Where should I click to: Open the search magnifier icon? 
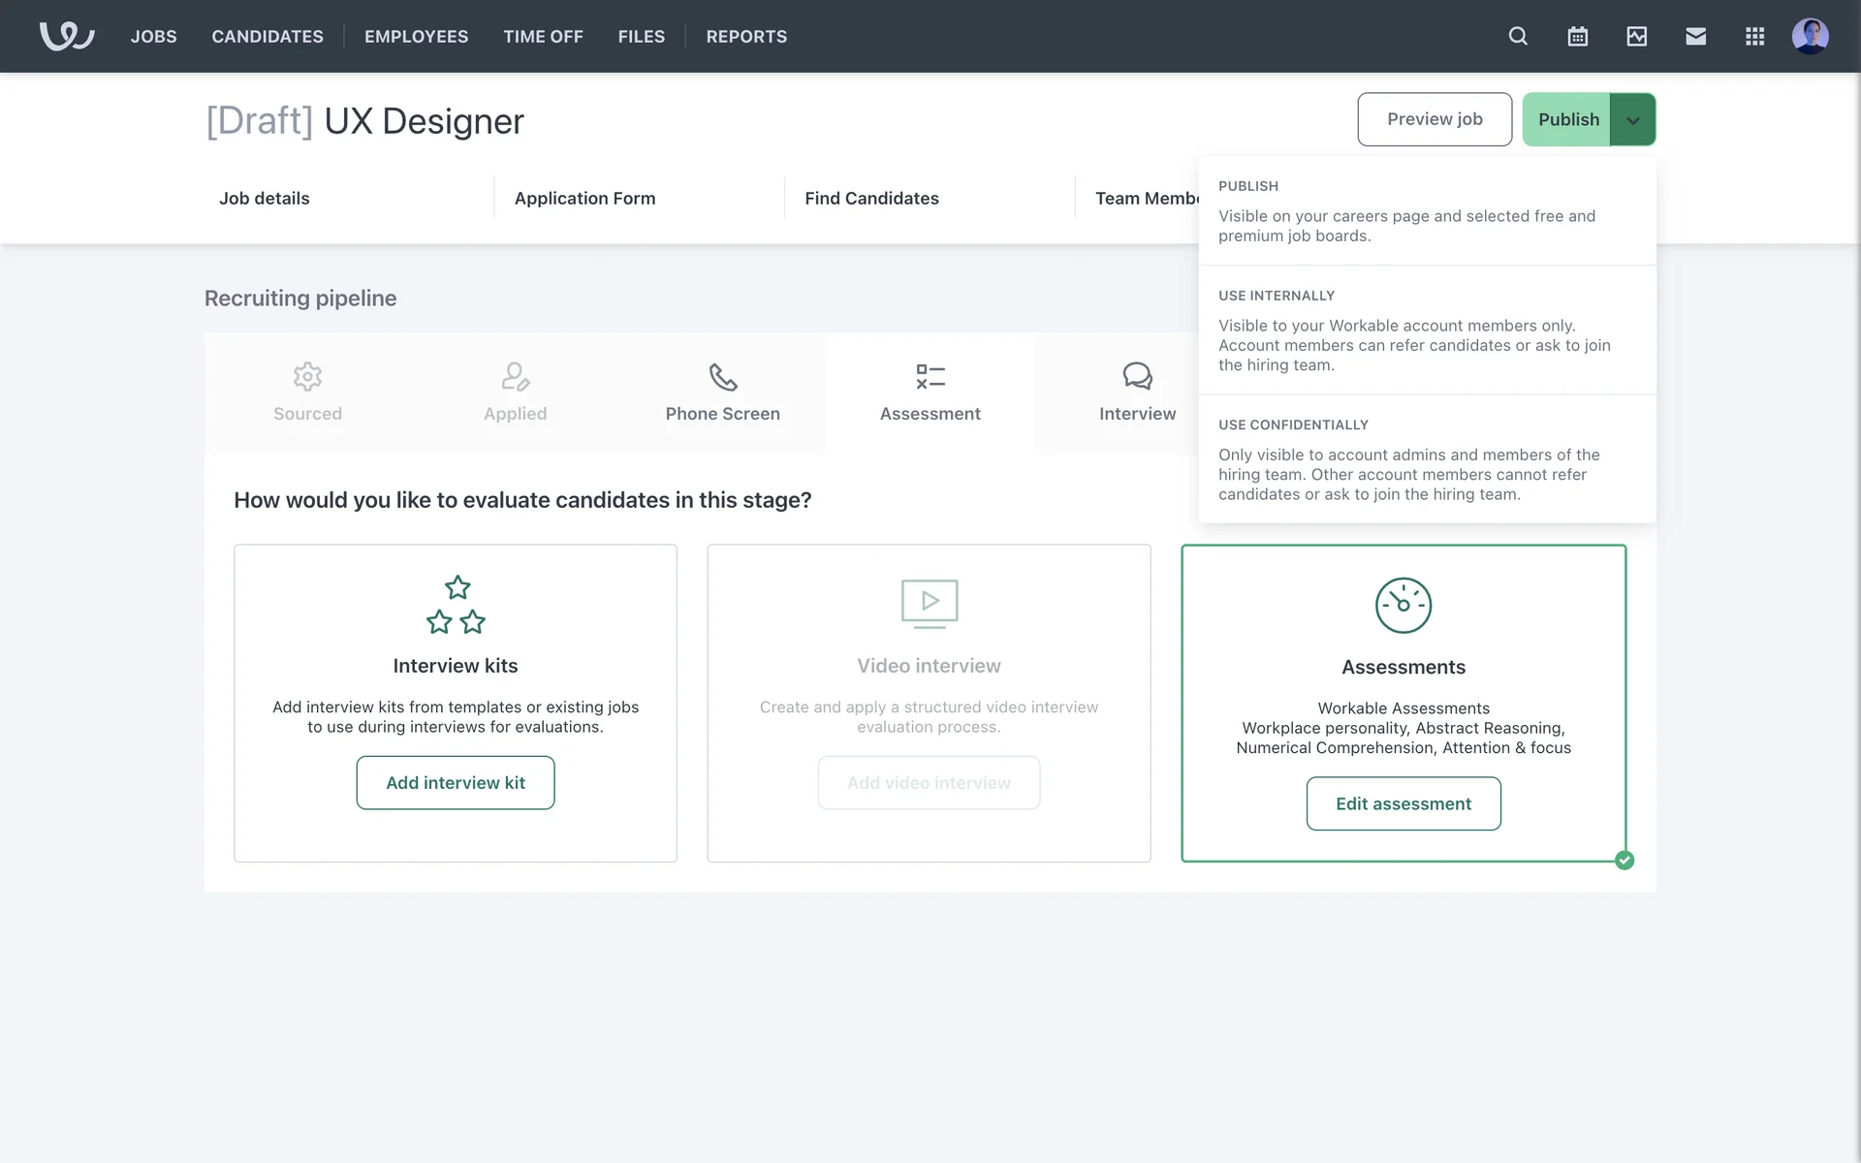(x=1518, y=36)
